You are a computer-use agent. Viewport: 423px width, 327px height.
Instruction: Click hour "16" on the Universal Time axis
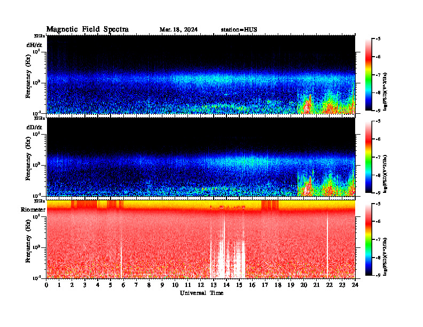pyautogui.click(x=252, y=285)
